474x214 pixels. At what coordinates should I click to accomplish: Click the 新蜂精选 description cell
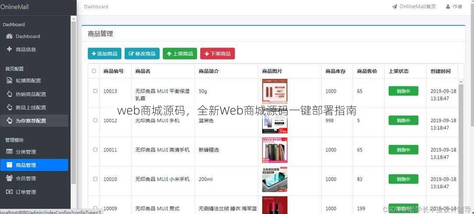coord(209,150)
